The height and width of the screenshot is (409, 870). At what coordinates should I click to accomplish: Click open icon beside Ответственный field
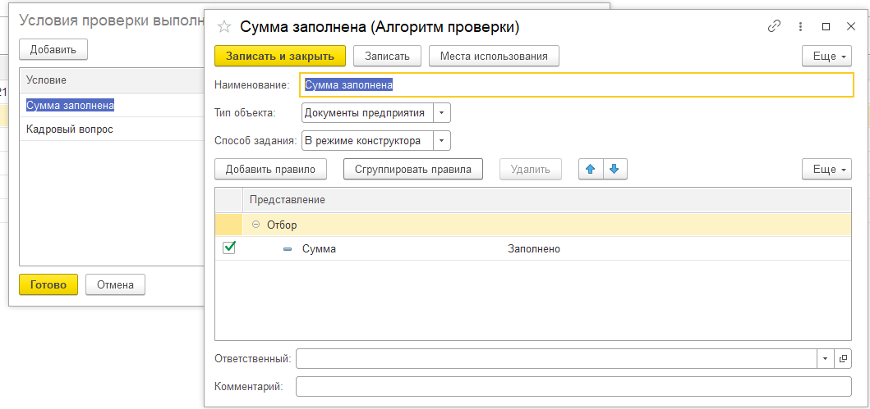click(843, 359)
